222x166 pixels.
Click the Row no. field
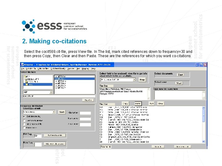tap(106, 147)
